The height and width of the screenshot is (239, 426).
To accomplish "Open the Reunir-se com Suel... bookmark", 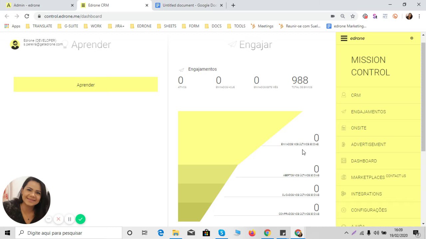I will tap(300, 26).
